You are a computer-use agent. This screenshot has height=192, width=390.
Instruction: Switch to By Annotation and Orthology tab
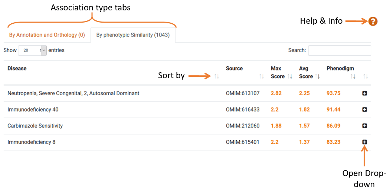pyautogui.click(x=47, y=35)
